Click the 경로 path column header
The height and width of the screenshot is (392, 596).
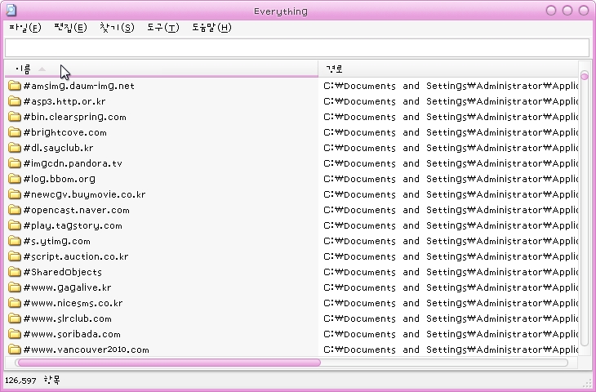(334, 69)
